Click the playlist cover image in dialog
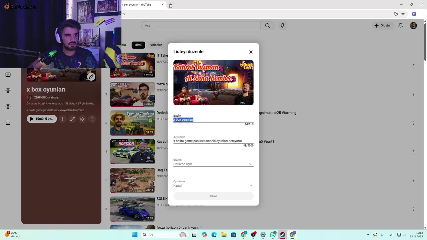 pyautogui.click(x=213, y=83)
